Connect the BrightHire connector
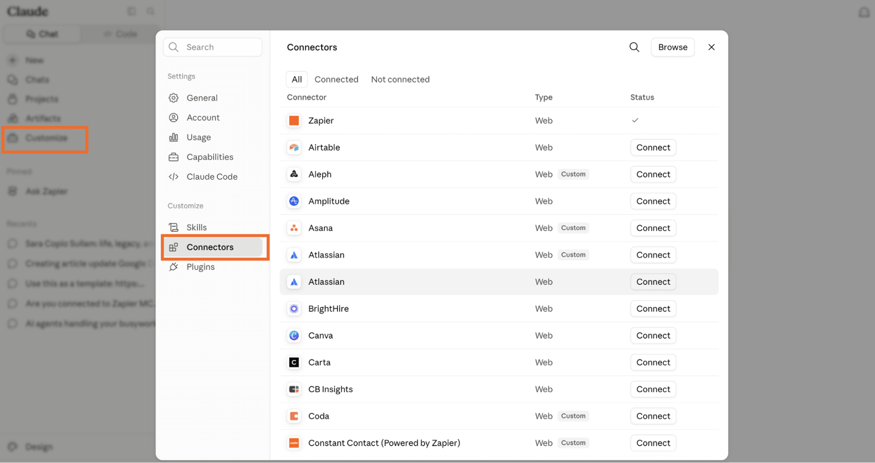The width and height of the screenshot is (875, 463). pos(653,309)
